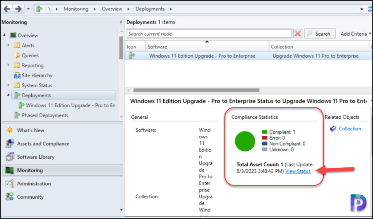Open the Add Criteria dropdown
Screen dimensions: 373x219
356,34
